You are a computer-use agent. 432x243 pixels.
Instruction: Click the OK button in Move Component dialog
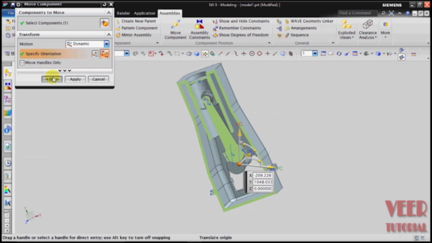[52, 79]
